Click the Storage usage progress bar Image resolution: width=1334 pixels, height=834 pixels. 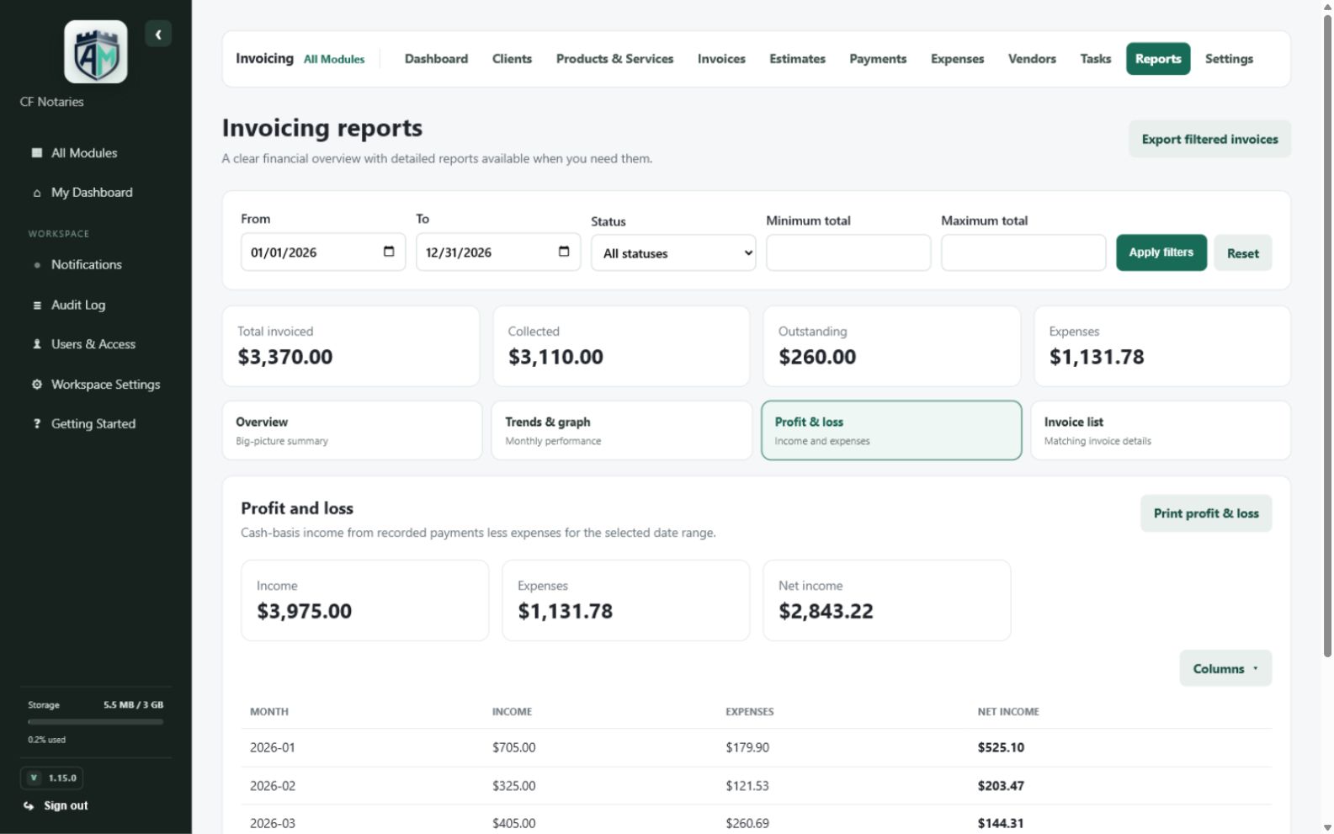tap(95, 722)
